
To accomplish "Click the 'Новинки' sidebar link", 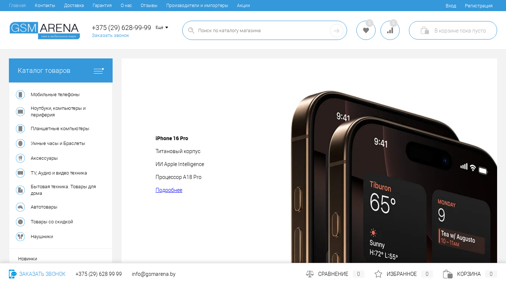I will 27,259.
